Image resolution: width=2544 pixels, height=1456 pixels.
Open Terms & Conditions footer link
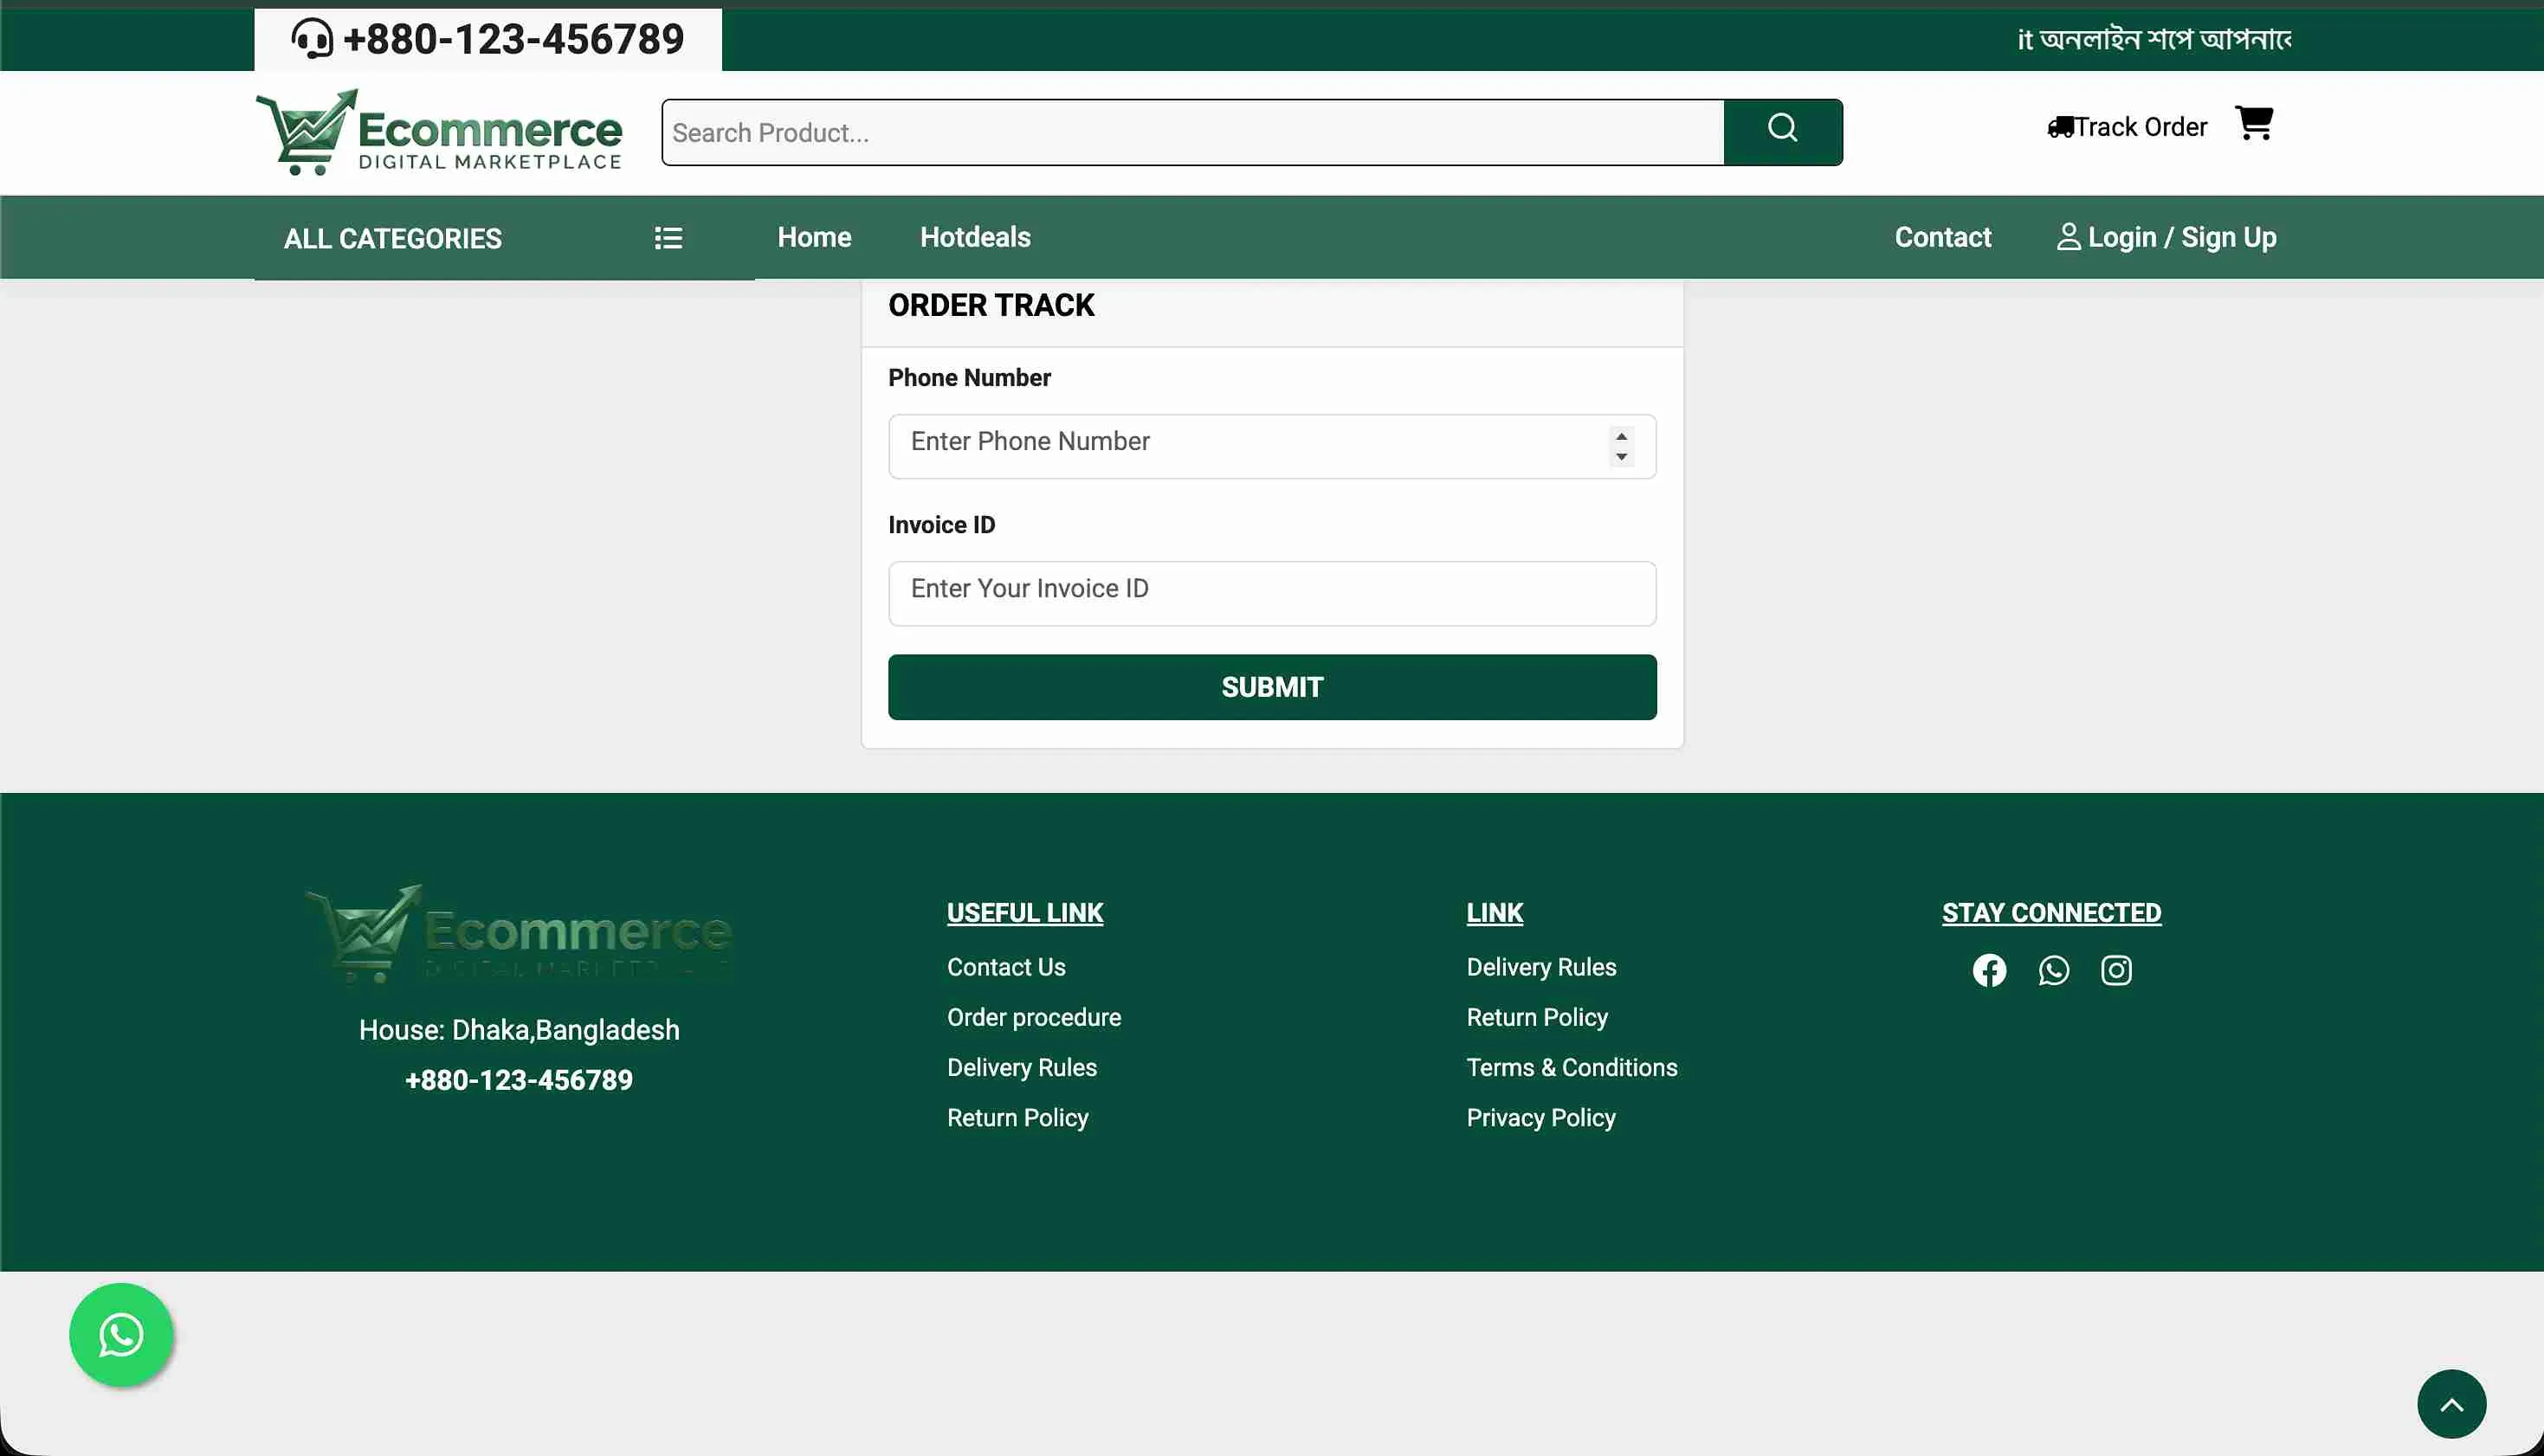pos(1571,1067)
